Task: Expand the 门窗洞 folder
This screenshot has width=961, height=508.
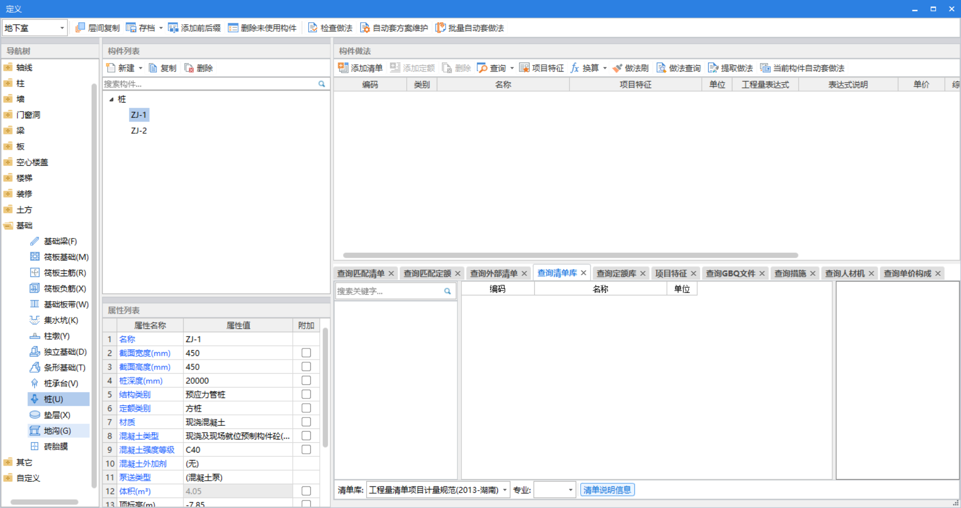Action: (8, 115)
